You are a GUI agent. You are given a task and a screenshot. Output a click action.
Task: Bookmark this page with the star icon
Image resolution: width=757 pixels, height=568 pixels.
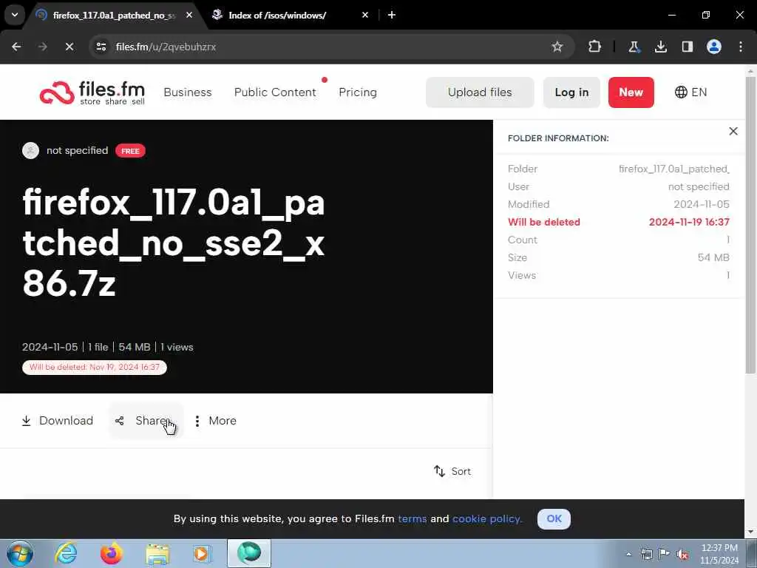tap(557, 47)
